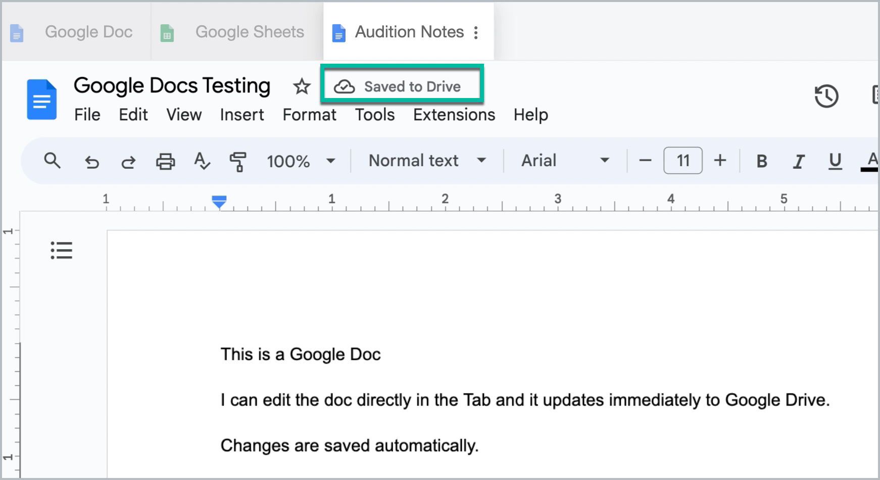Click "Changes are saved automatically." text

point(350,446)
